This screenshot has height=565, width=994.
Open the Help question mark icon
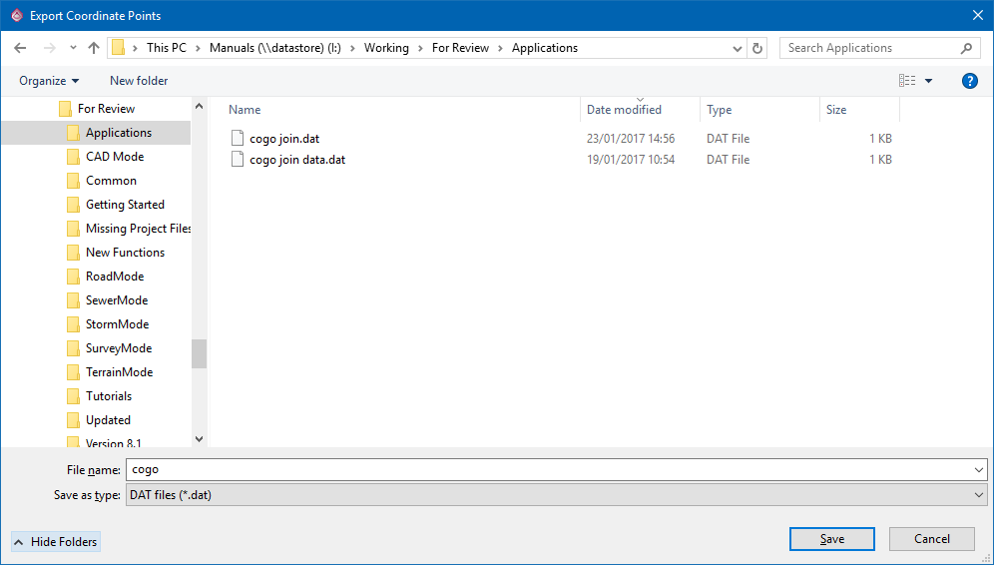click(x=969, y=81)
